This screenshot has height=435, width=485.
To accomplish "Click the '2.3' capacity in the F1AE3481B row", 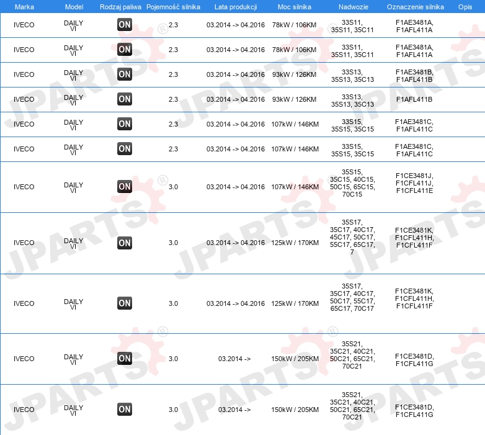I will click(x=173, y=74).
